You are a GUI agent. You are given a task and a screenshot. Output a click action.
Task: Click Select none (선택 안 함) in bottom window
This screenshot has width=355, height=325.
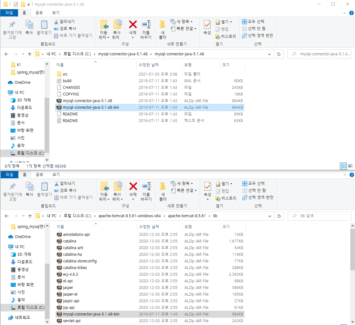[x=254, y=190]
